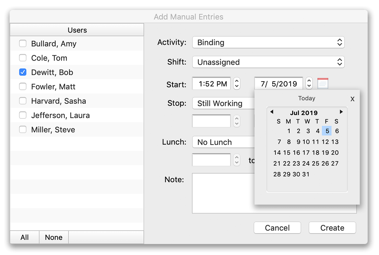Check the box for Bullard, Amy
The height and width of the screenshot is (255, 379).
pos(23,44)
